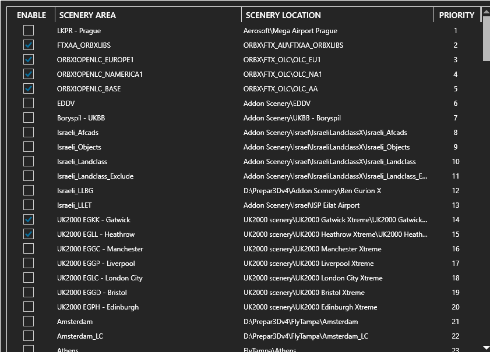Click the scrollbar down arrow
This screenshot has width=490, height=352.
(487, 347)
